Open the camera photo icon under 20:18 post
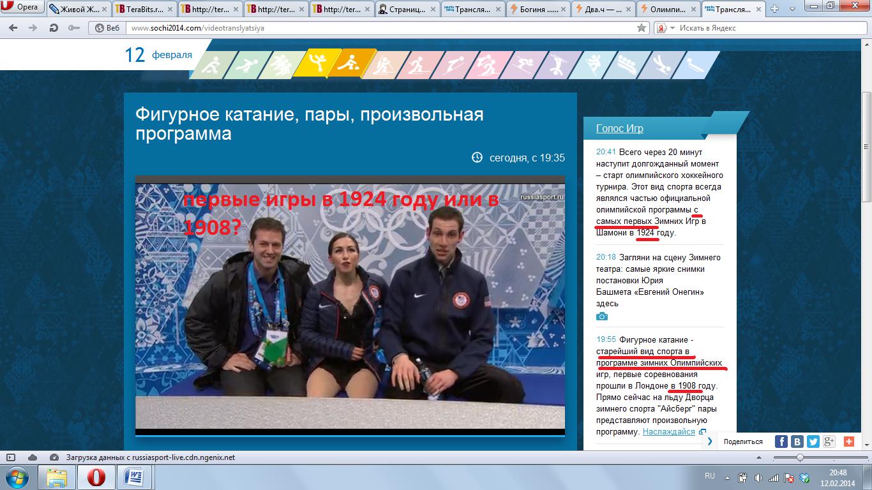The height and width of the screenshot is (490, 872). [x=602, y=316]
